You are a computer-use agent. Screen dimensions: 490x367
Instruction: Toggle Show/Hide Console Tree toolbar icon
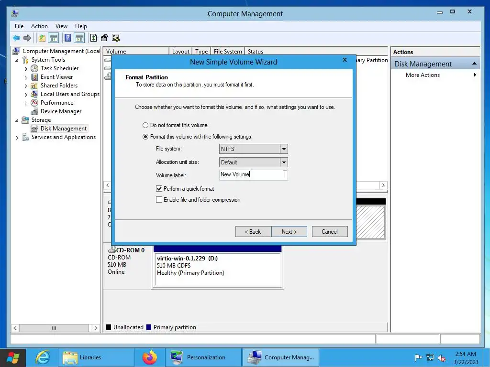tap(54, 38)
